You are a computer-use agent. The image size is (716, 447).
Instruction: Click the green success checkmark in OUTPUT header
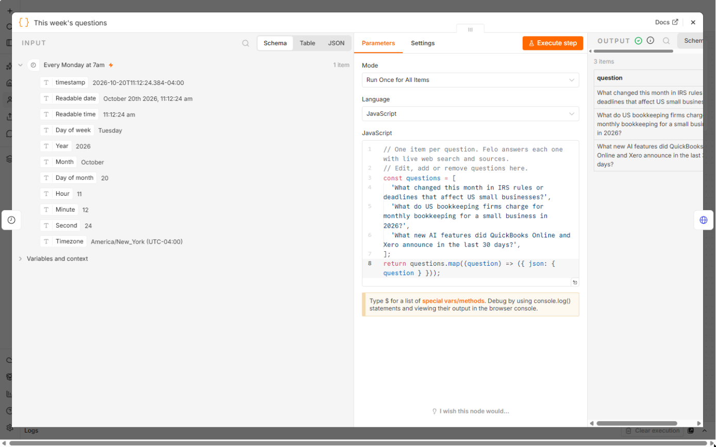coord(639,41)
